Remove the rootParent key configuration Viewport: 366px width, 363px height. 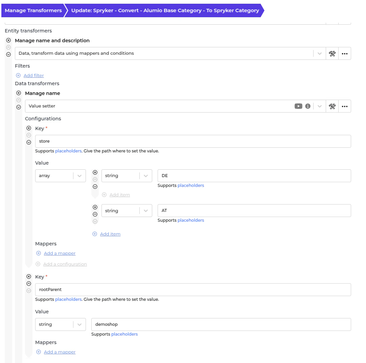pos(29,276)
